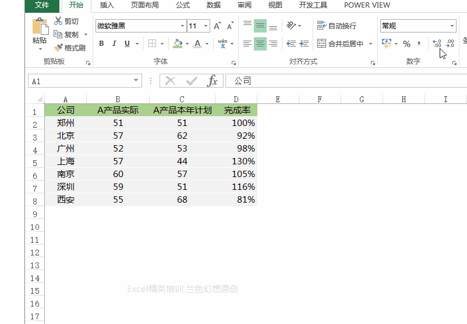Align text right
467x324 pixels.
[273, 44]
